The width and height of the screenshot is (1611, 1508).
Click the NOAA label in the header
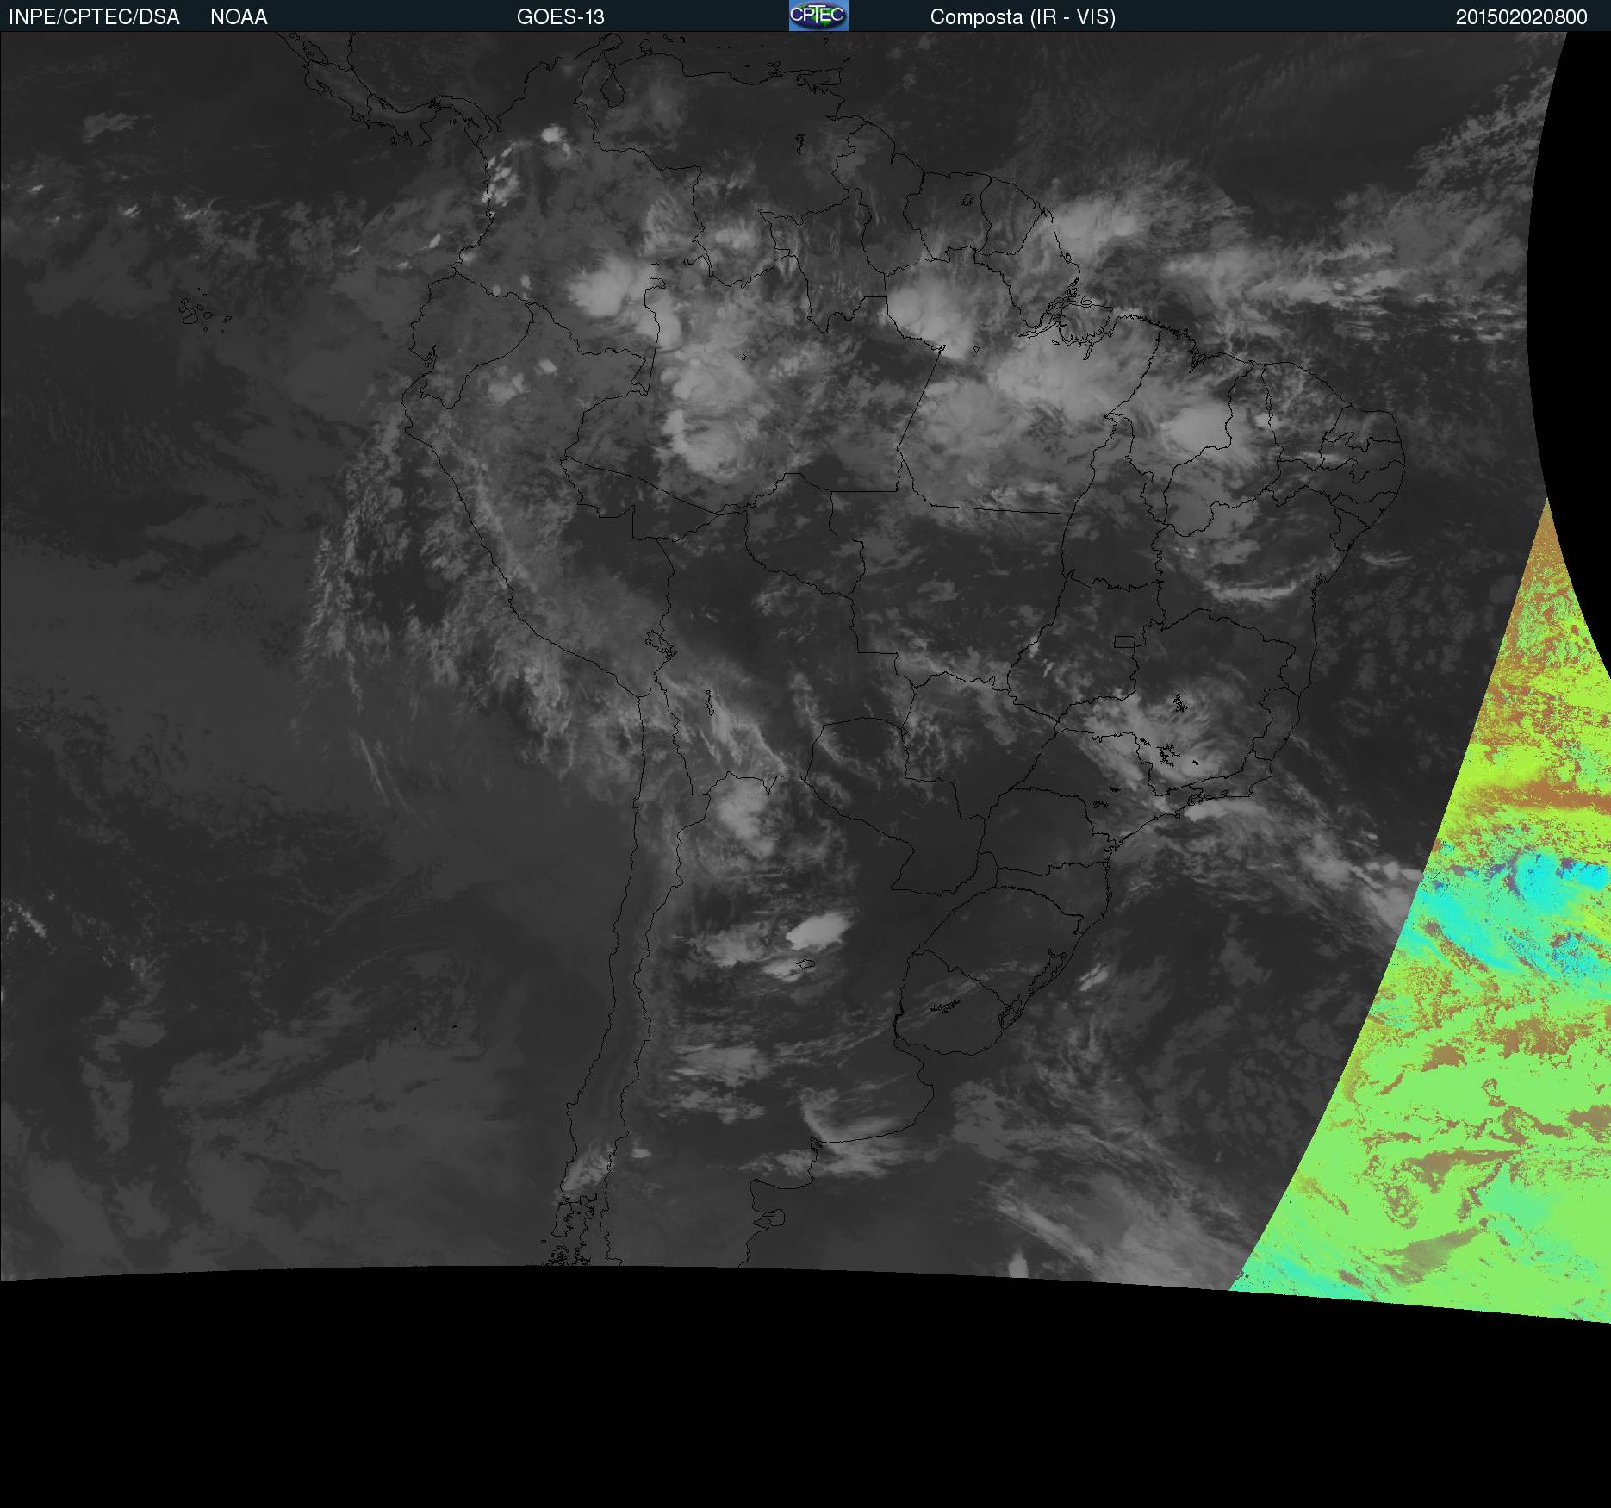click(x=239, y=17)
